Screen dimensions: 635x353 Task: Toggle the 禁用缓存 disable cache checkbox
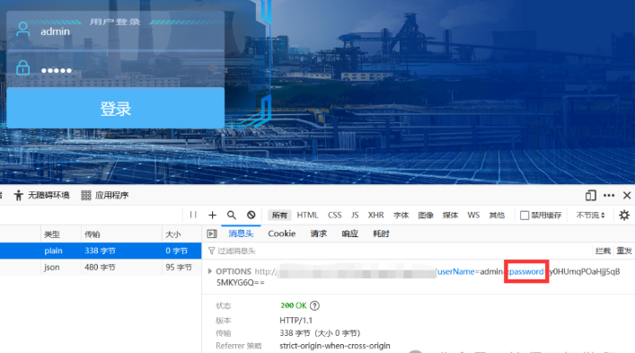pyautogui.click(x=525, y=216)
